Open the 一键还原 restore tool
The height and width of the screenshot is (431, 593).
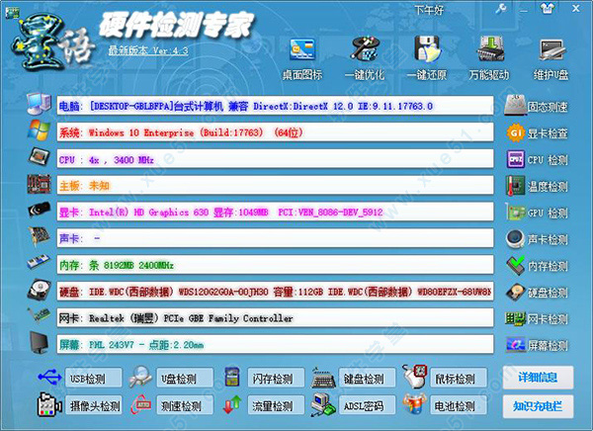point(427,58)
